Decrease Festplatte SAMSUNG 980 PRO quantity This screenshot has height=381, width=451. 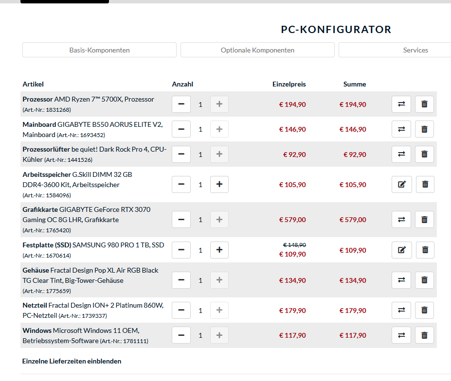coord(181,250)
